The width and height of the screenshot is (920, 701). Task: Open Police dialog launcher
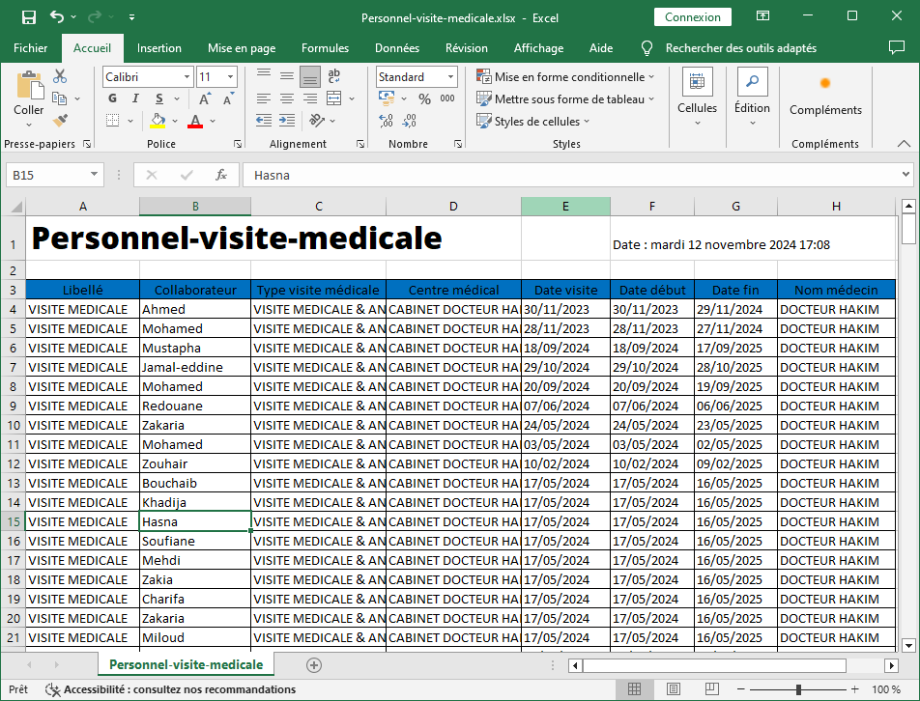click(x=238, y=144)
